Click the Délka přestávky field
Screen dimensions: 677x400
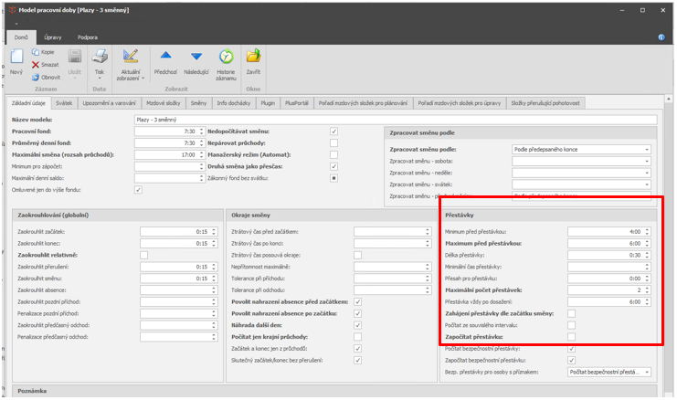pos(609,255)
